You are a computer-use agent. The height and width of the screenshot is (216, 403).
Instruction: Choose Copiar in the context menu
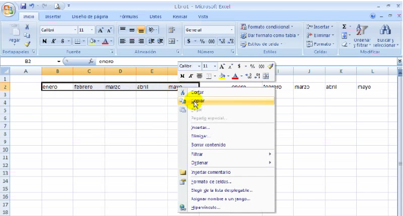(226, 101)
